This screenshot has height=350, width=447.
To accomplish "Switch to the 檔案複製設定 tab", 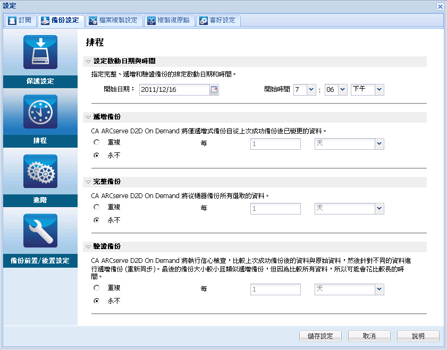I will pos(113,21).
